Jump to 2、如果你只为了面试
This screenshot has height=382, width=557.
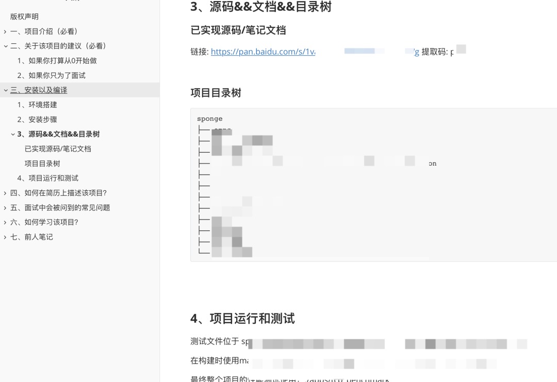click(51, 75)
